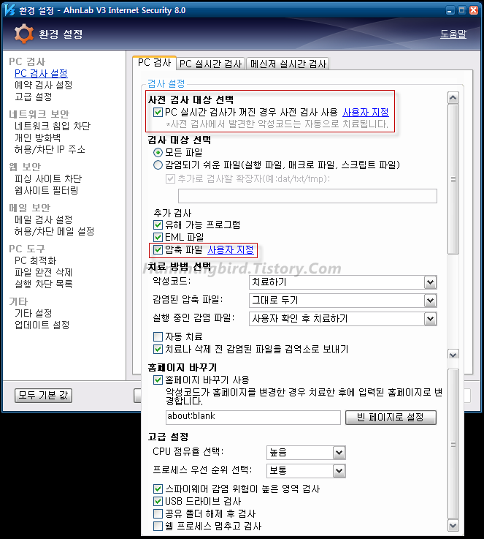
Task: Click the gear icon beside 환경 설정 header
Action: point(24,34)
